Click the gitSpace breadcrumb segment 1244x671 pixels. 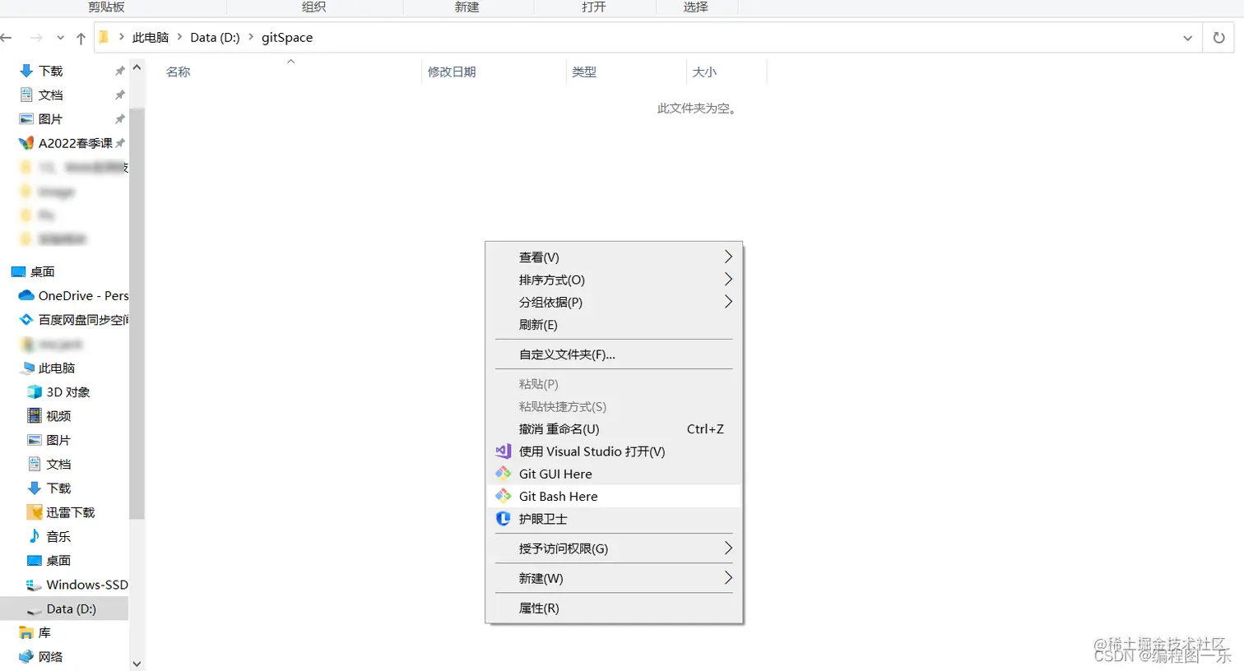click(287, 37)
